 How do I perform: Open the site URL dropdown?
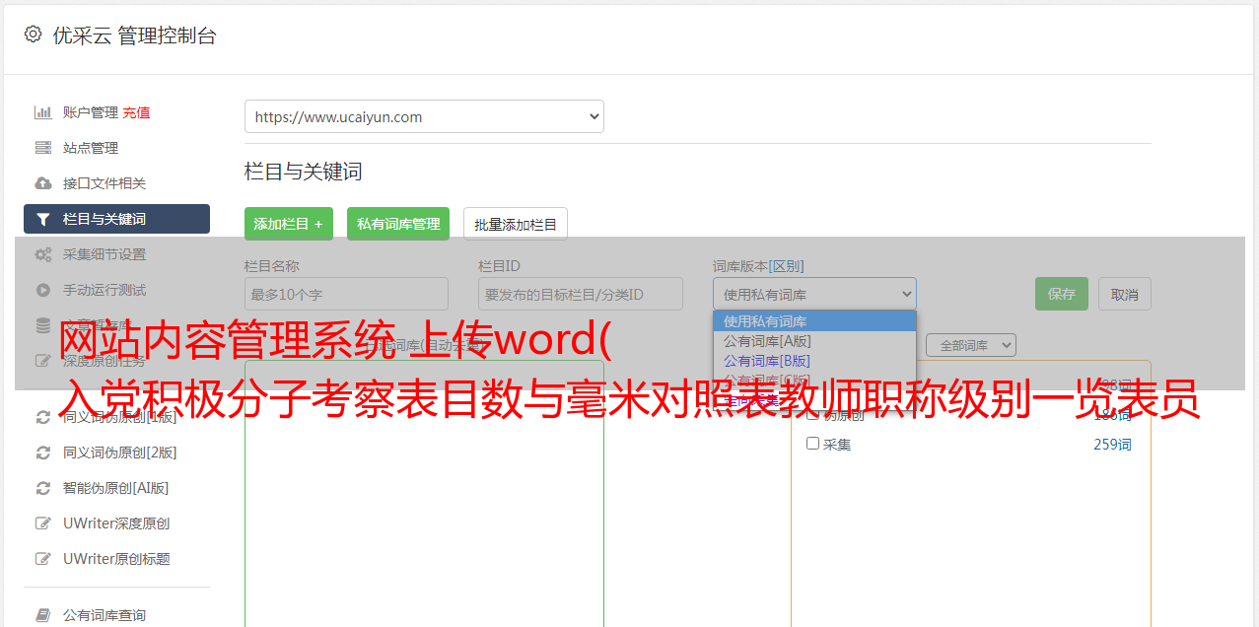coord(424,116)
